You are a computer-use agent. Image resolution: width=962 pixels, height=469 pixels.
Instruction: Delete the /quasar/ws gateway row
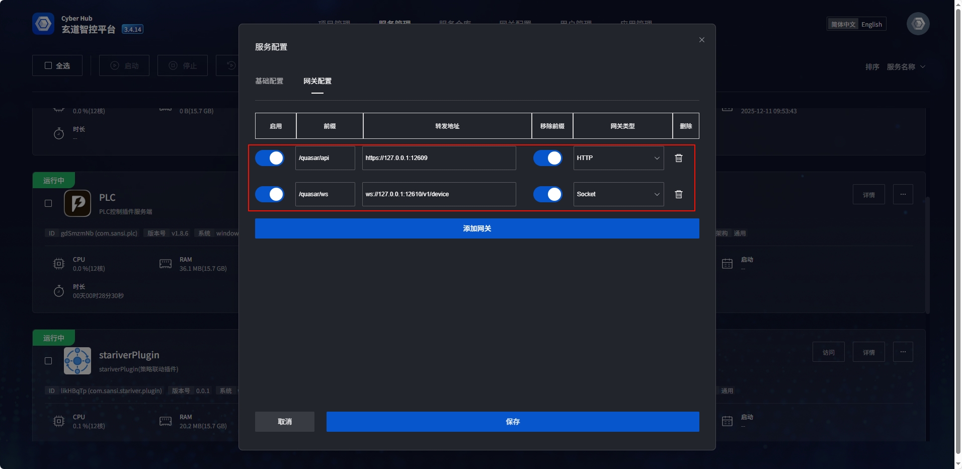tap(678, 194)
